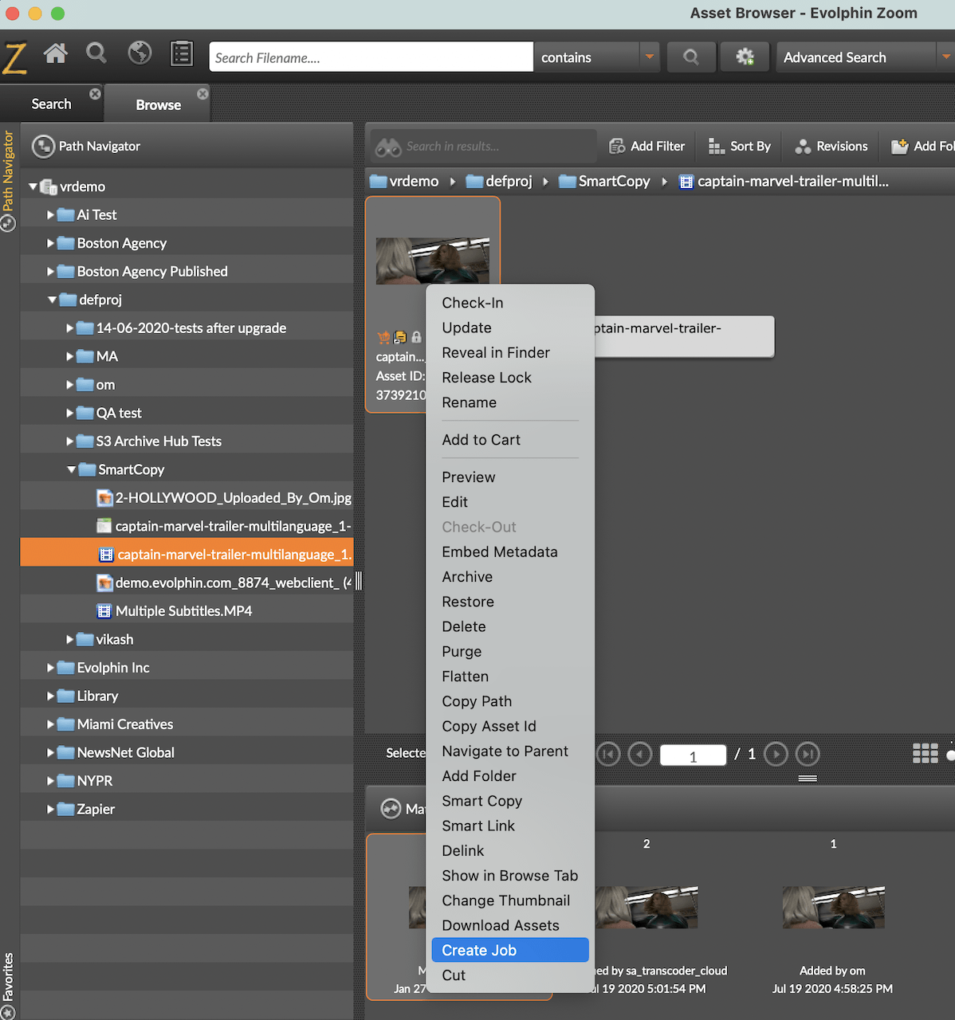
Task: Go to next page of results
Action: [776, 754]
